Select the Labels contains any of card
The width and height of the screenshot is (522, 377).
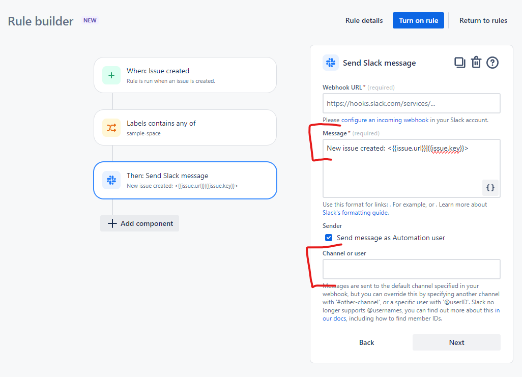click(x=185, y=128)
